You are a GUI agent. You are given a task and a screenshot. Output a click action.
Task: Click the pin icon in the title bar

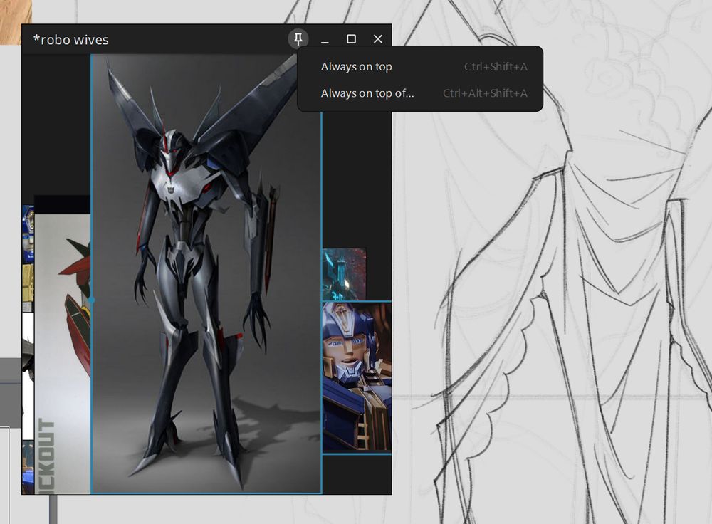coord(298,38)
